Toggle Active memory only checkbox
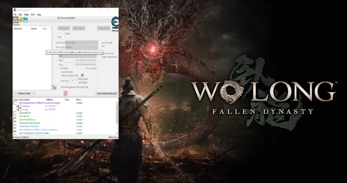 point(59,76)
